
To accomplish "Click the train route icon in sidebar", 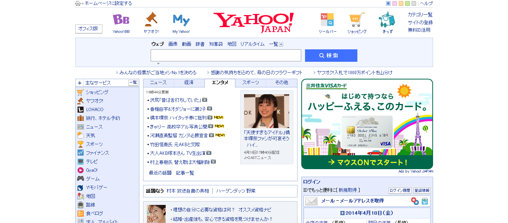I will (80, 205).
